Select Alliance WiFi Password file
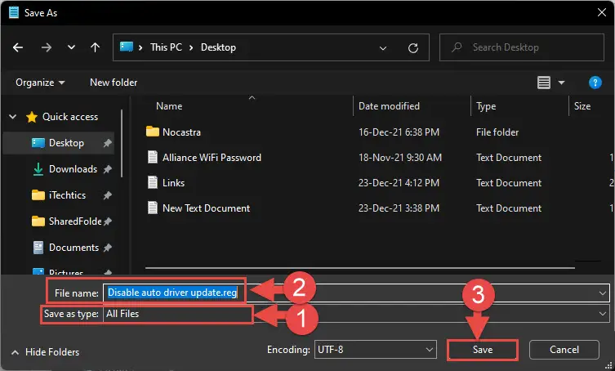This screenshot has height=371, width=615. point(212,158)
